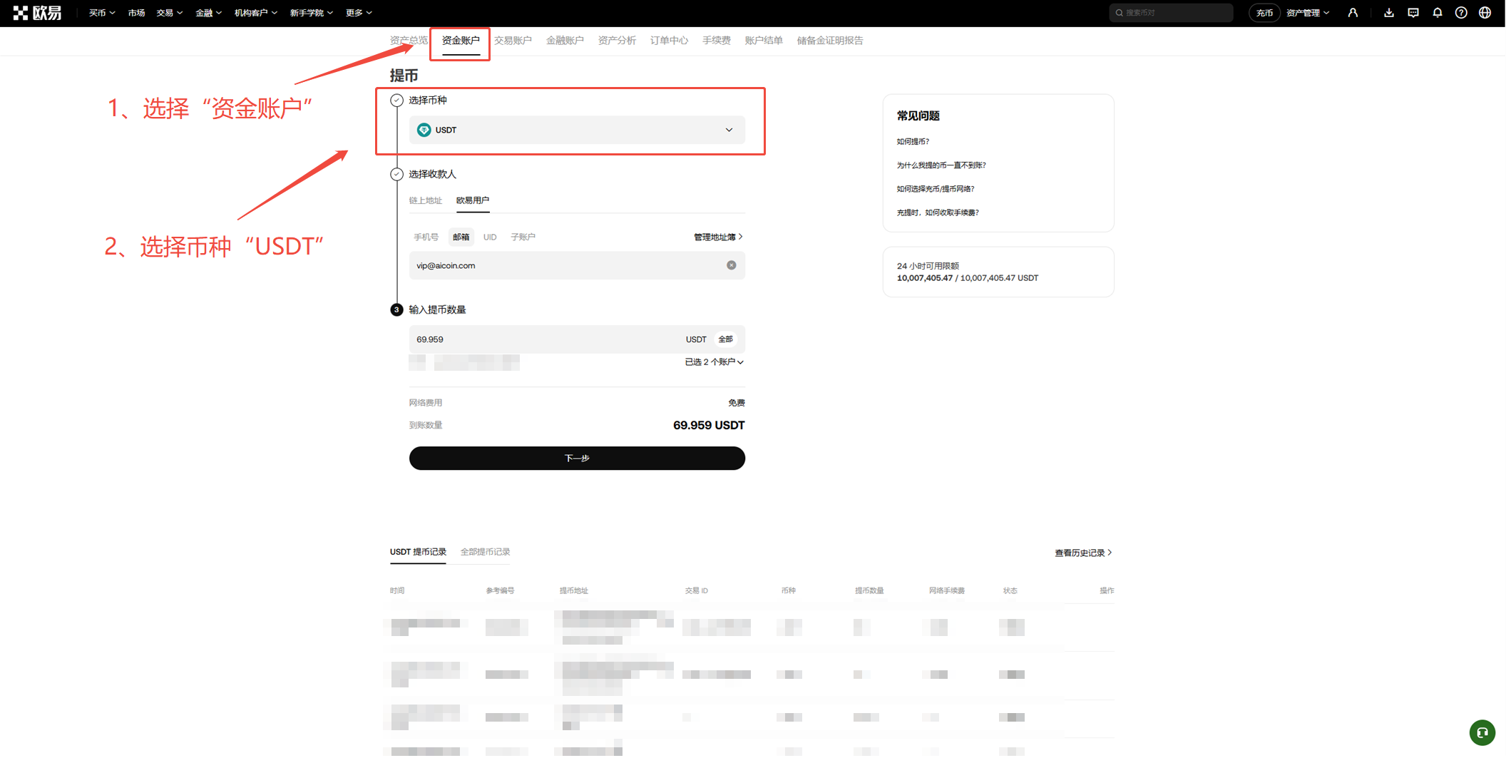Open the customer support chat bubble
1506x758 pixels.
(x=1482, y=732)
